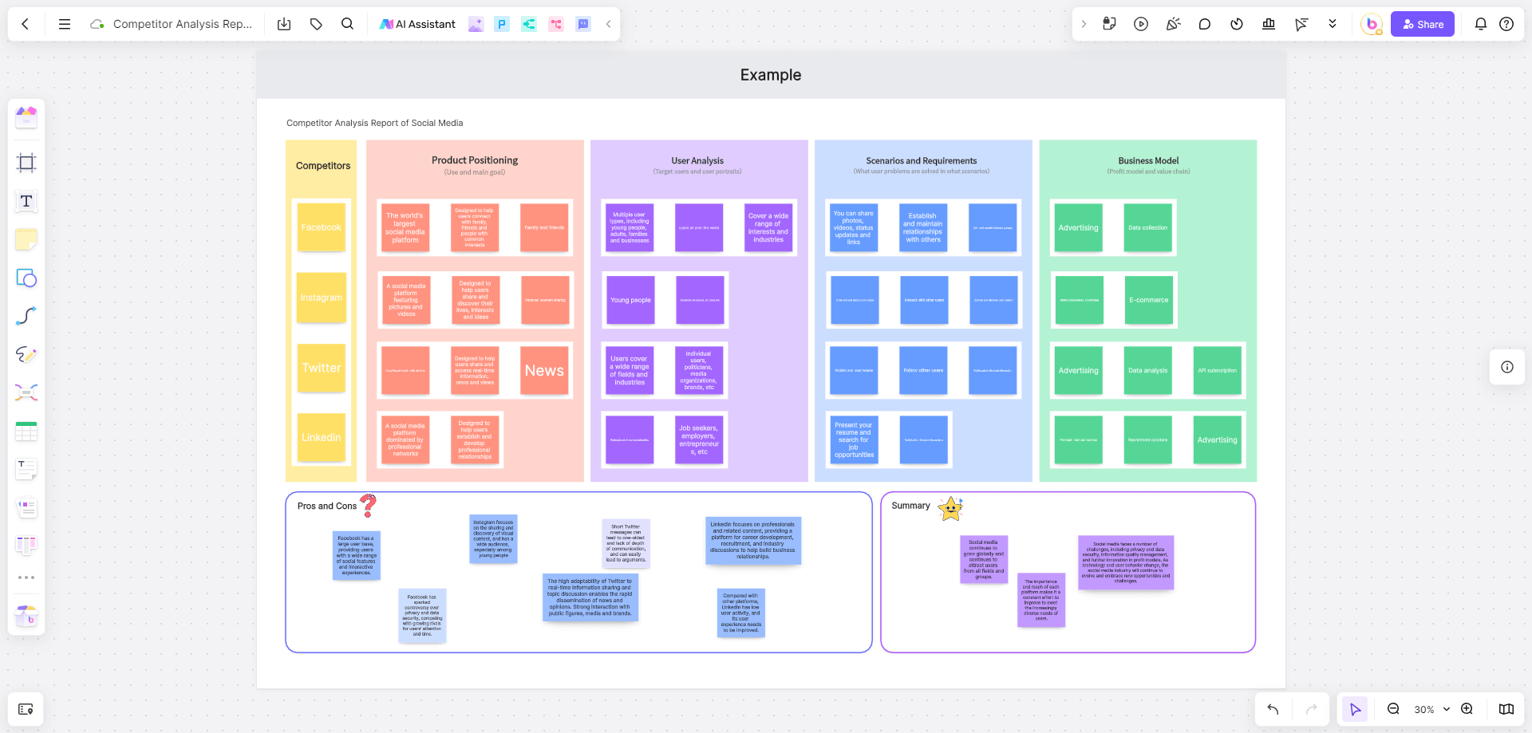Click the Summary heading text
This screenshot has width=1532, height=733.
point(910,506)
